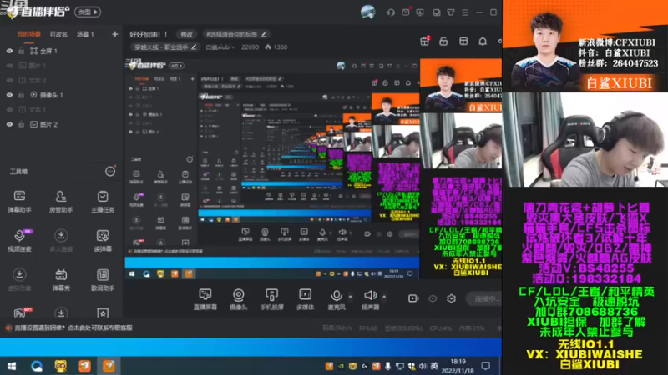Viewport: 668px width, 375px height.
Task: Open the 读弹幕 tool in the main toolbox
Action: pyautogui.click(x=103, y=240)
